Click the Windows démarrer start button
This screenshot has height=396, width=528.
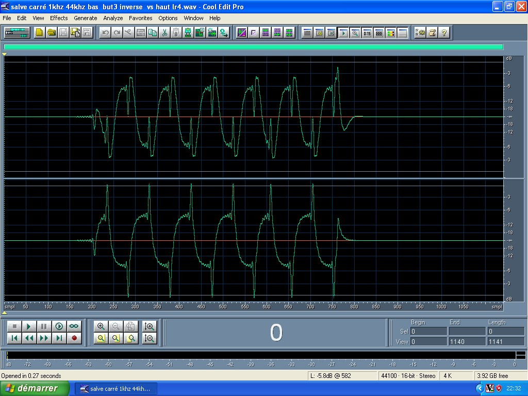point(31,388)
